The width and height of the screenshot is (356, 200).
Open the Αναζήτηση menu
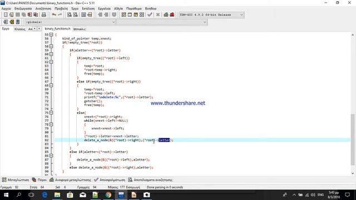pyautogui.click(x=43, y=9)
